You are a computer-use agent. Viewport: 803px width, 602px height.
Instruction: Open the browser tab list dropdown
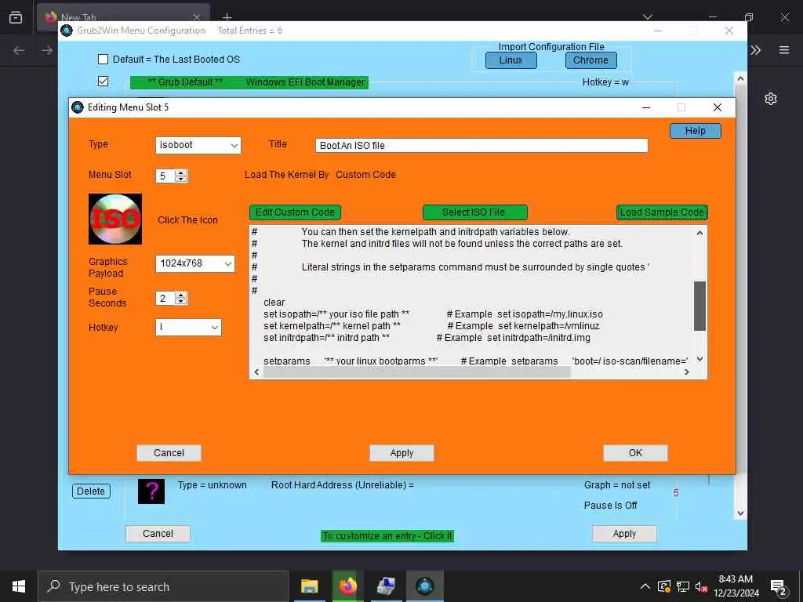[x=648, y=17]
